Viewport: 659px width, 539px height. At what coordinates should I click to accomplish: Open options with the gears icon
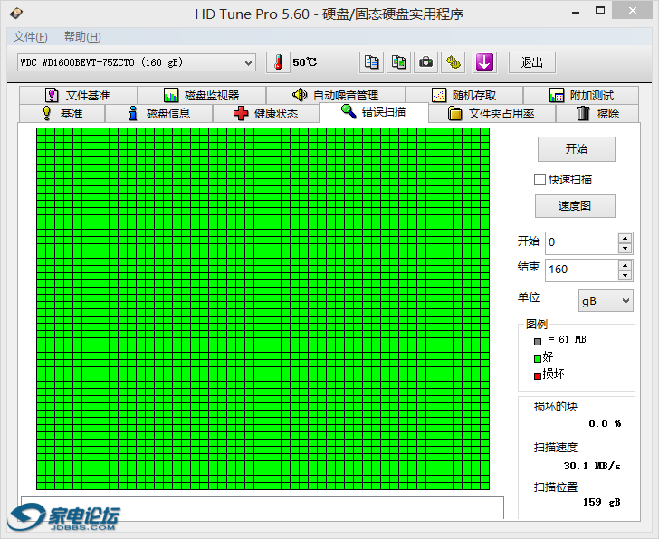pos(453,62)
